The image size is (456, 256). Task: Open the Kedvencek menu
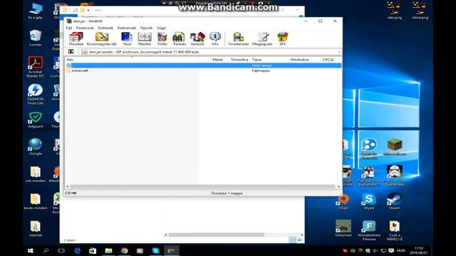[127, 28]
